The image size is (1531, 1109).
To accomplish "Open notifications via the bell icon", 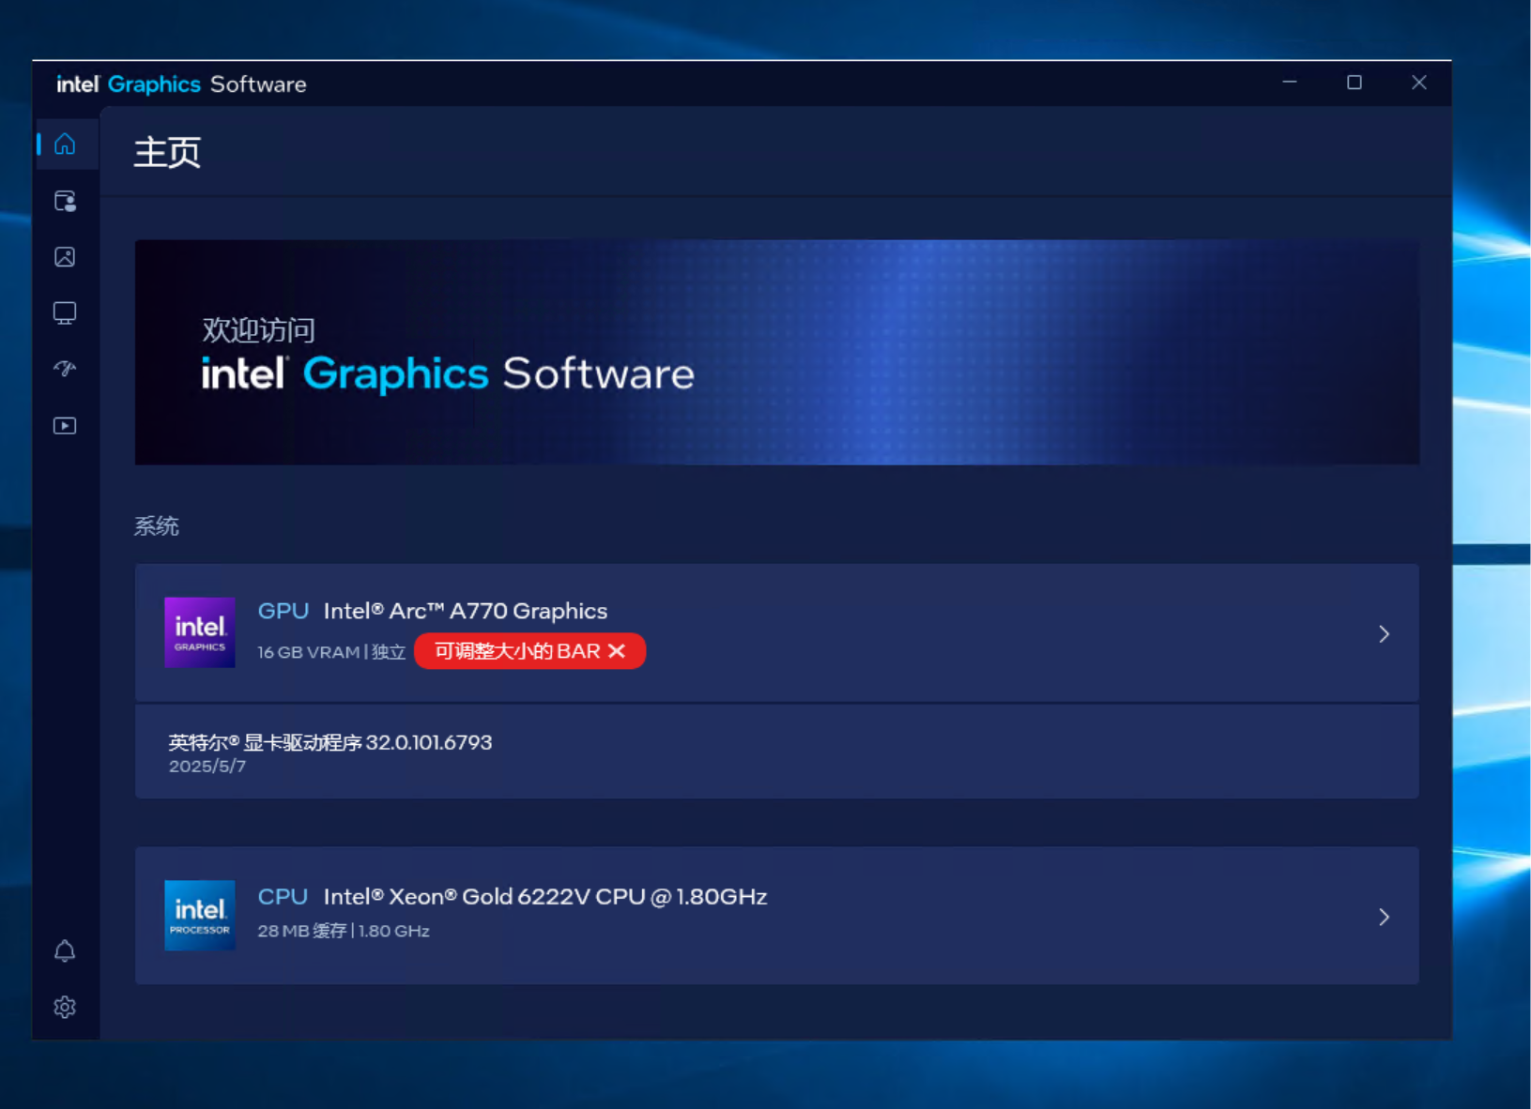I will coord(65,950).
